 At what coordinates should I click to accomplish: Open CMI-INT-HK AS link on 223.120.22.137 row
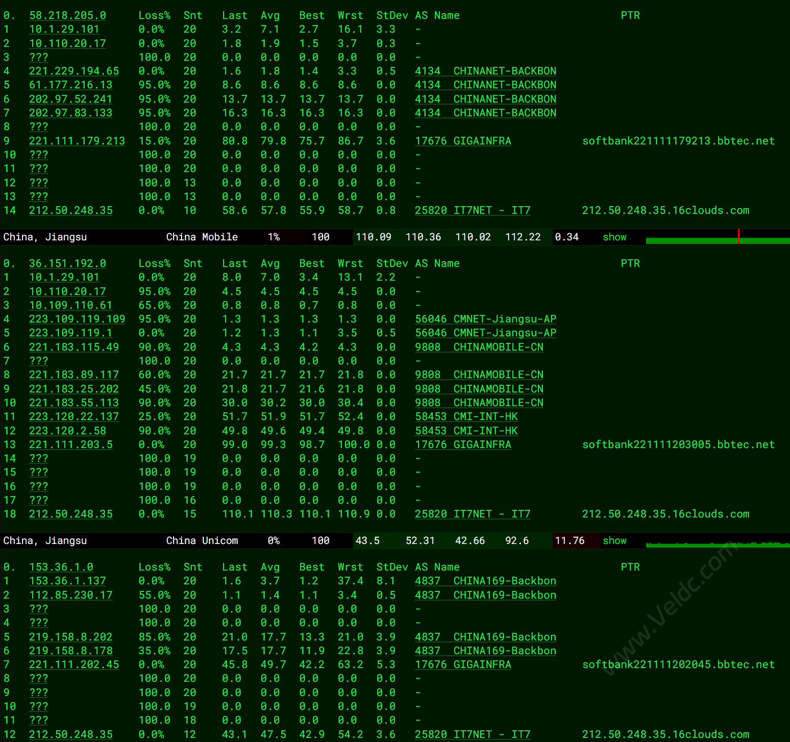(x=466, y=417)
